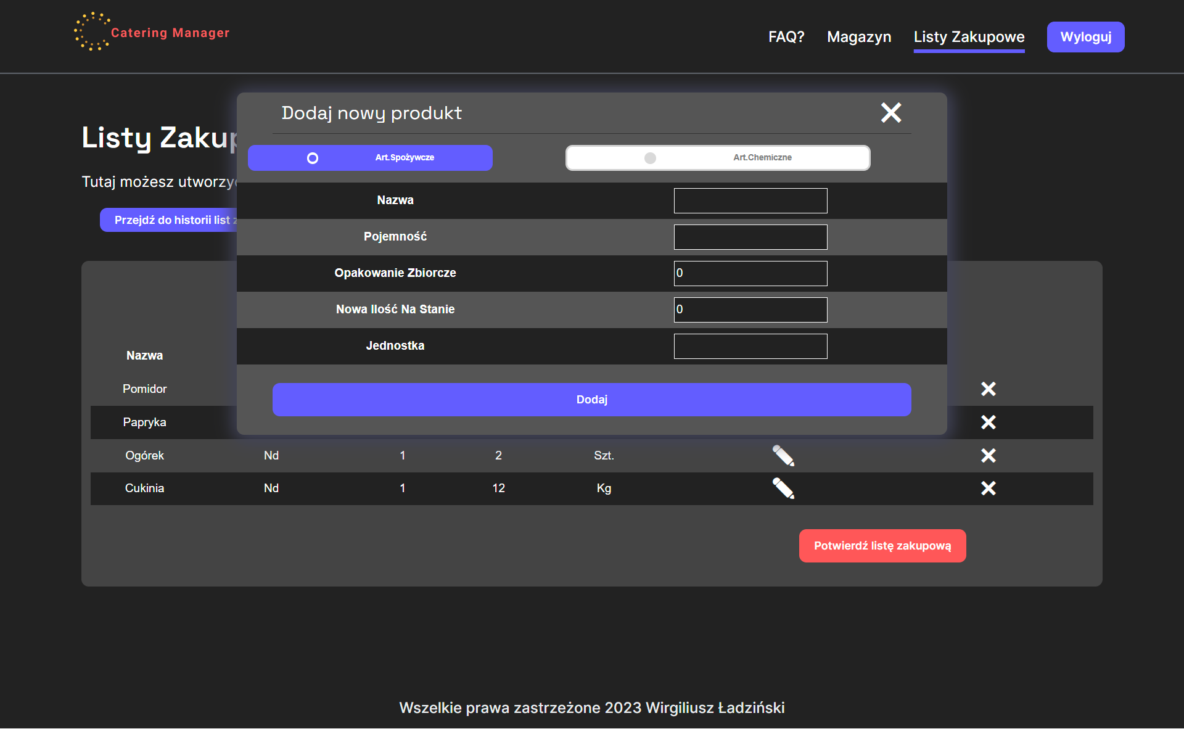Image resolution: width=1184 pixels, height=729 pixels.
Task: Delete the Papryka product with X icon
Action: click(988, 422)
